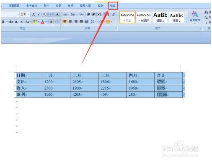Viewport: 212px width, 164px height.
Task: Apply the 標題 2 heading style
Action: [x=176, y=17]
